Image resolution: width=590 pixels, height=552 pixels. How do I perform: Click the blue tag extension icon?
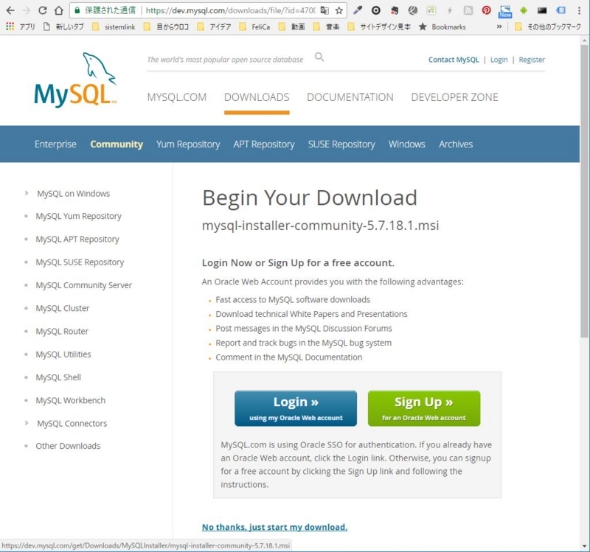click(560, 10)
